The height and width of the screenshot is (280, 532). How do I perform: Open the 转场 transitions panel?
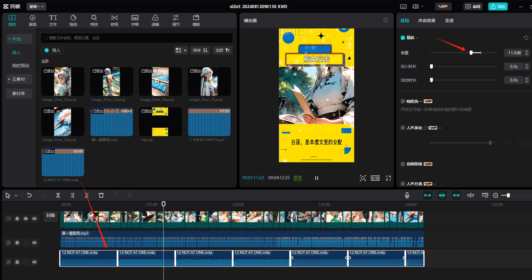click(114, 20)
